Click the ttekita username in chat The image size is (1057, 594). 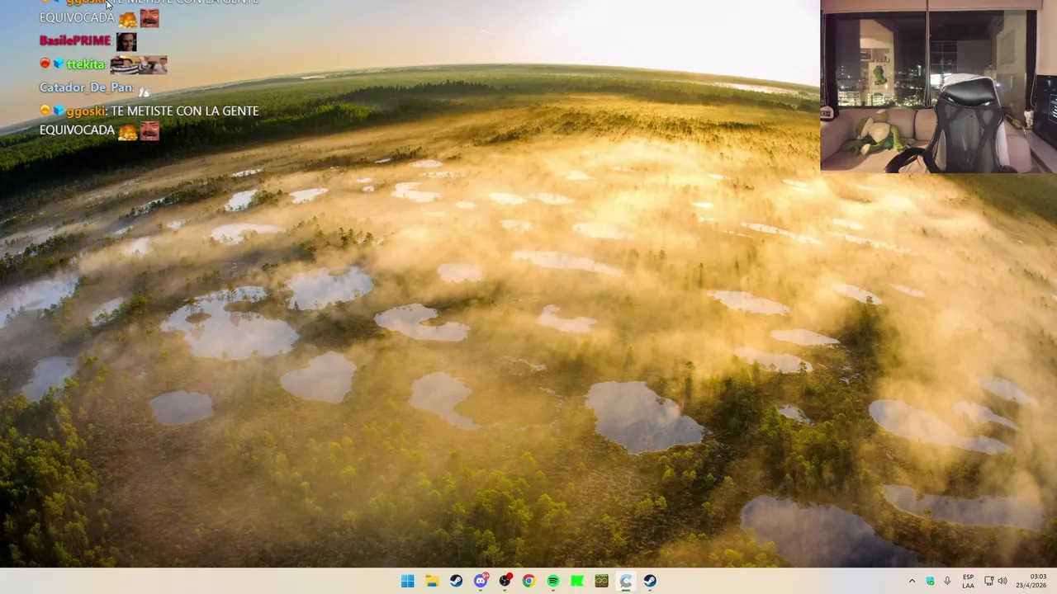(x=86, y=64)
